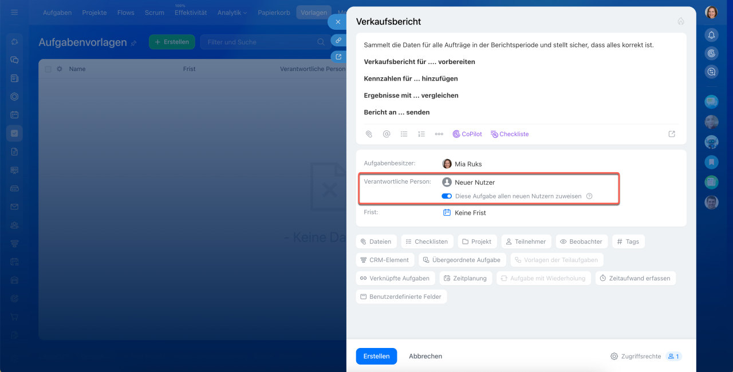The height and width of the screenshot is (372, 733).
Task: Insert a numbered list in the editor
Action: coord(421,134)
